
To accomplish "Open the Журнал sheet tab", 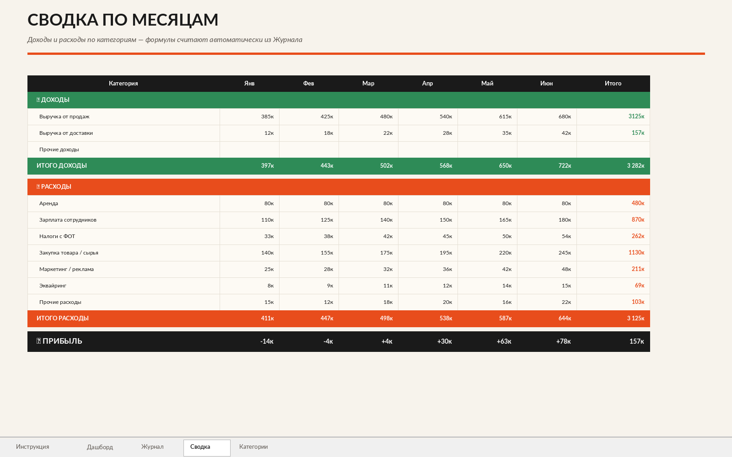I will [x=152, y=447].
